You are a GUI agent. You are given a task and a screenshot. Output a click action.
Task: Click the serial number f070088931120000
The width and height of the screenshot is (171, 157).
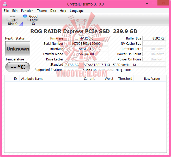(86, 44)
